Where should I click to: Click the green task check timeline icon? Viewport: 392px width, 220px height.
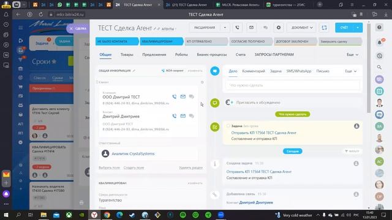[x=215, y=127]
